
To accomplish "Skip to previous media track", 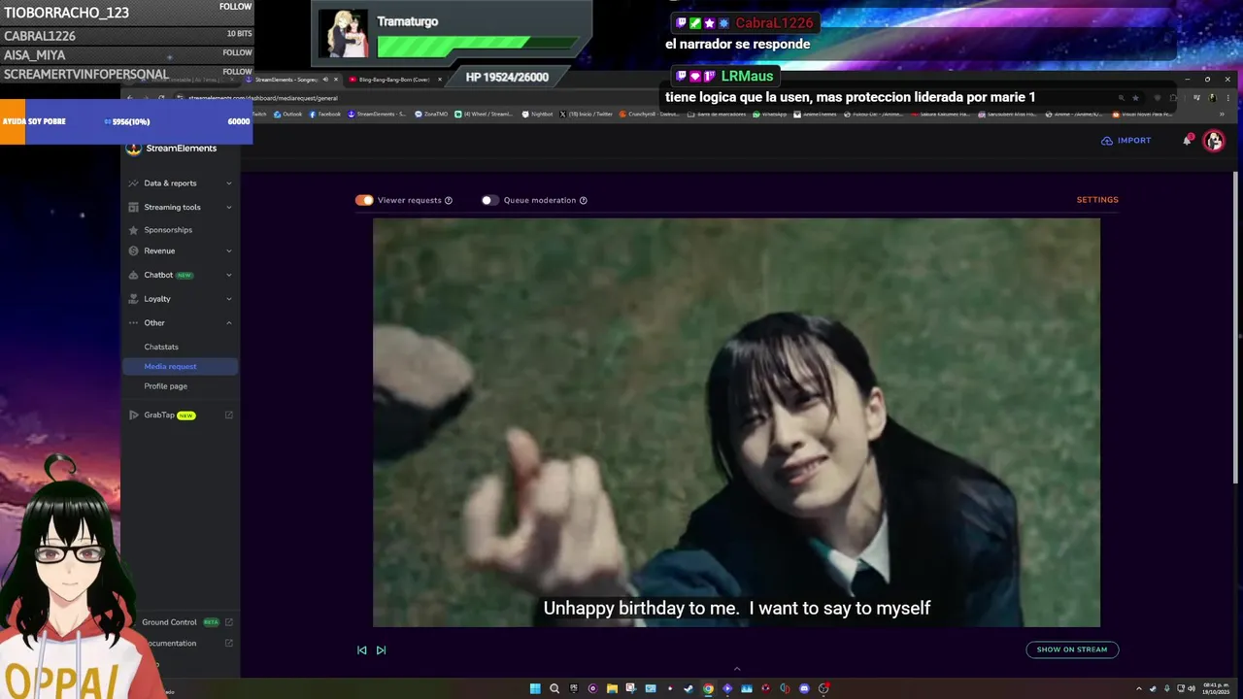I will pyautogui.click(x=362, y=650).
